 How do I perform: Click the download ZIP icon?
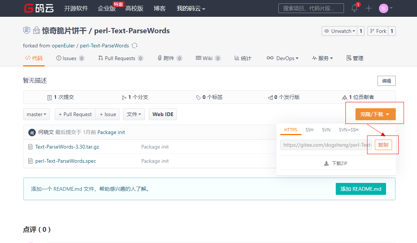pos(326,163)
